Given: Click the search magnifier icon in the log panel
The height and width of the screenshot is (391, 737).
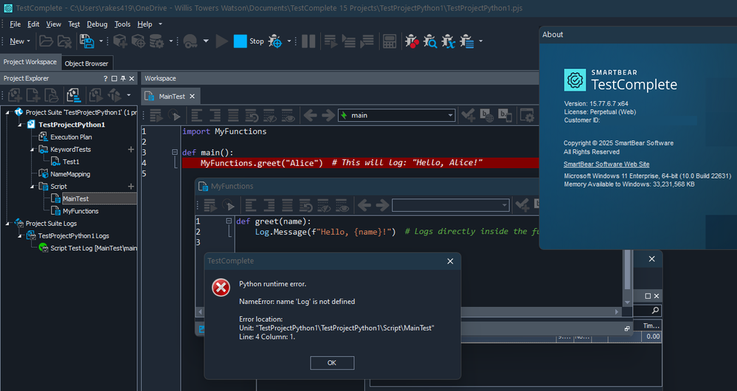Looking at the screenshot, I should [655, 311].
